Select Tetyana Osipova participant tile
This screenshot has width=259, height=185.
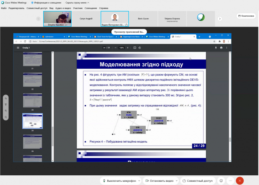172,19
